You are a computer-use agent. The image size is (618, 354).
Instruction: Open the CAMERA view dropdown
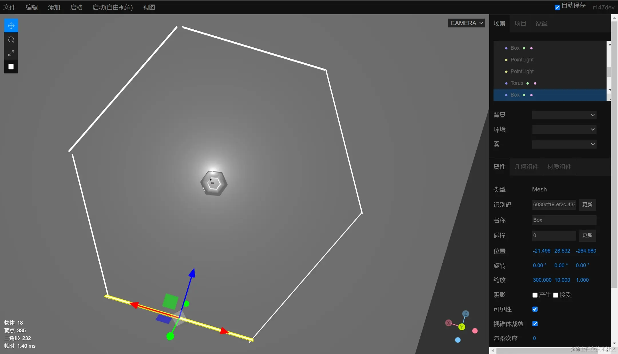[x=466, y=23]
